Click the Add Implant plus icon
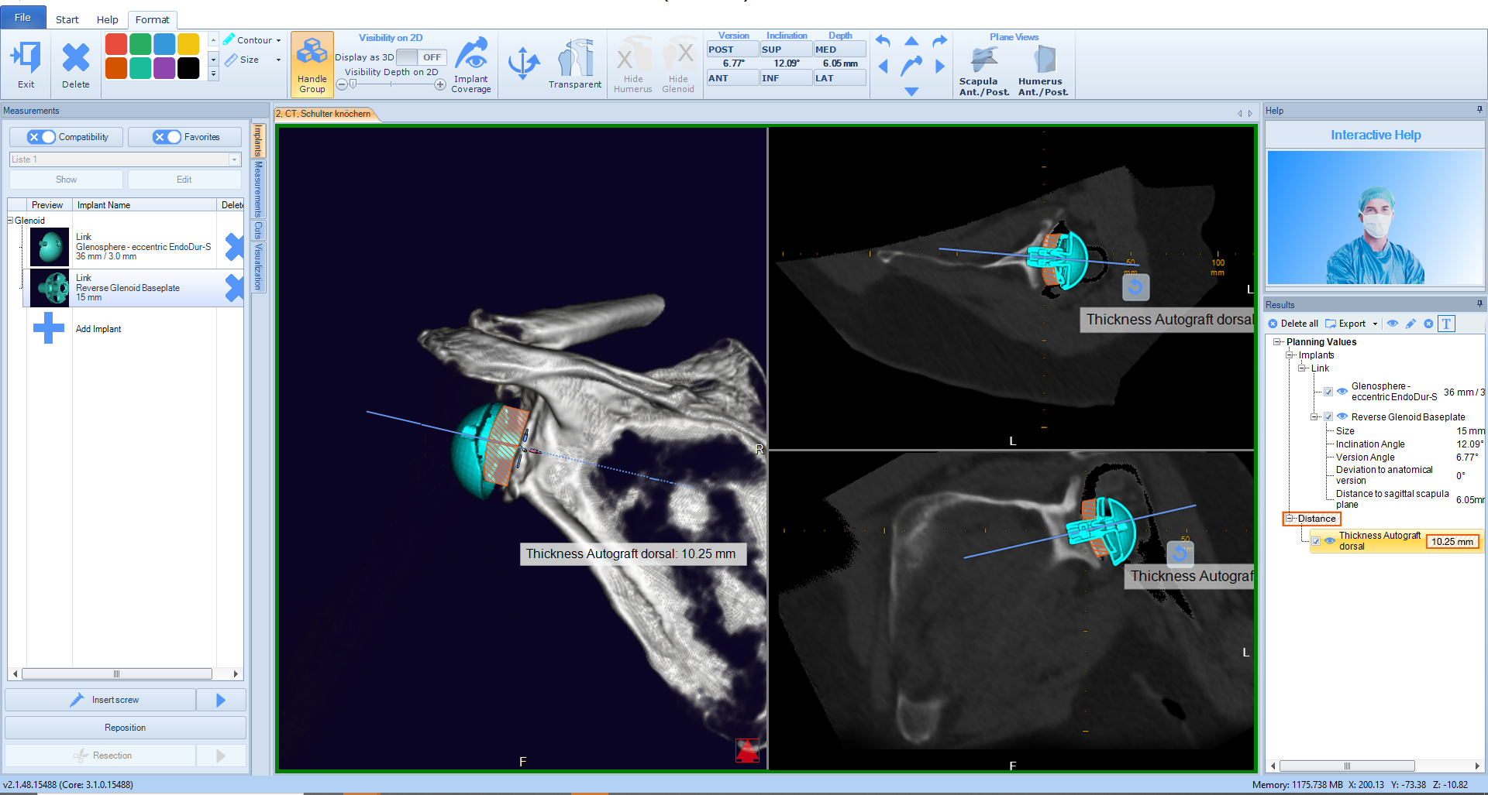1488x795 pixels. click(x=49, y=328)
